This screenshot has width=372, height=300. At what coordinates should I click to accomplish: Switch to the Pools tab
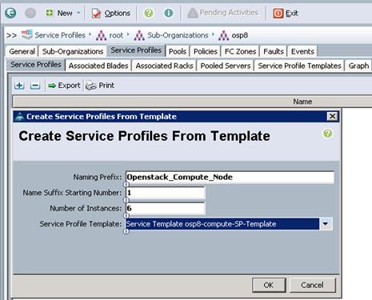(178, 51)
